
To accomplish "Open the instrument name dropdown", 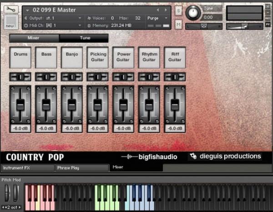I will click(x=27, y=10).
